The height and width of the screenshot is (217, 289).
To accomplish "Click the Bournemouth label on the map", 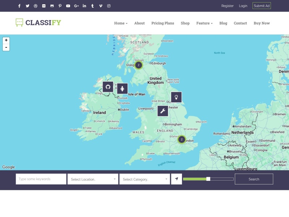I will [173, 153].
